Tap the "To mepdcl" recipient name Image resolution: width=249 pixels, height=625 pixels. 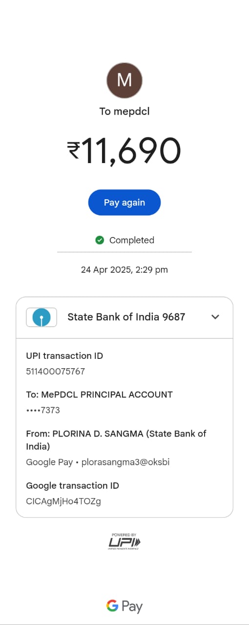[124, 111]
